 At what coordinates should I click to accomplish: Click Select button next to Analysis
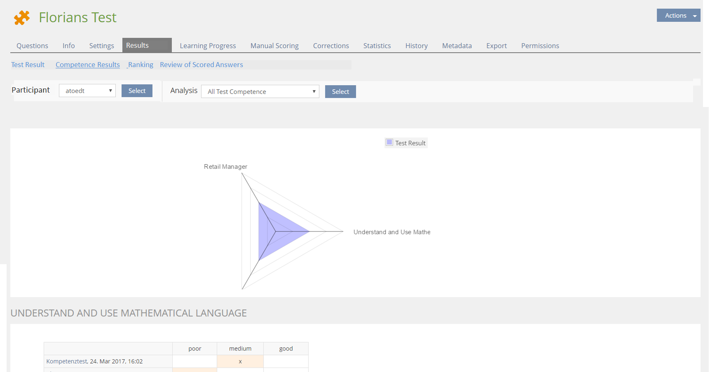point(340,91)
